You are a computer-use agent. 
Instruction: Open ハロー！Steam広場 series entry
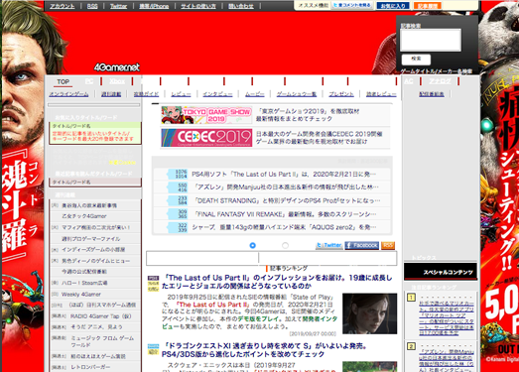tap(84, 283)
